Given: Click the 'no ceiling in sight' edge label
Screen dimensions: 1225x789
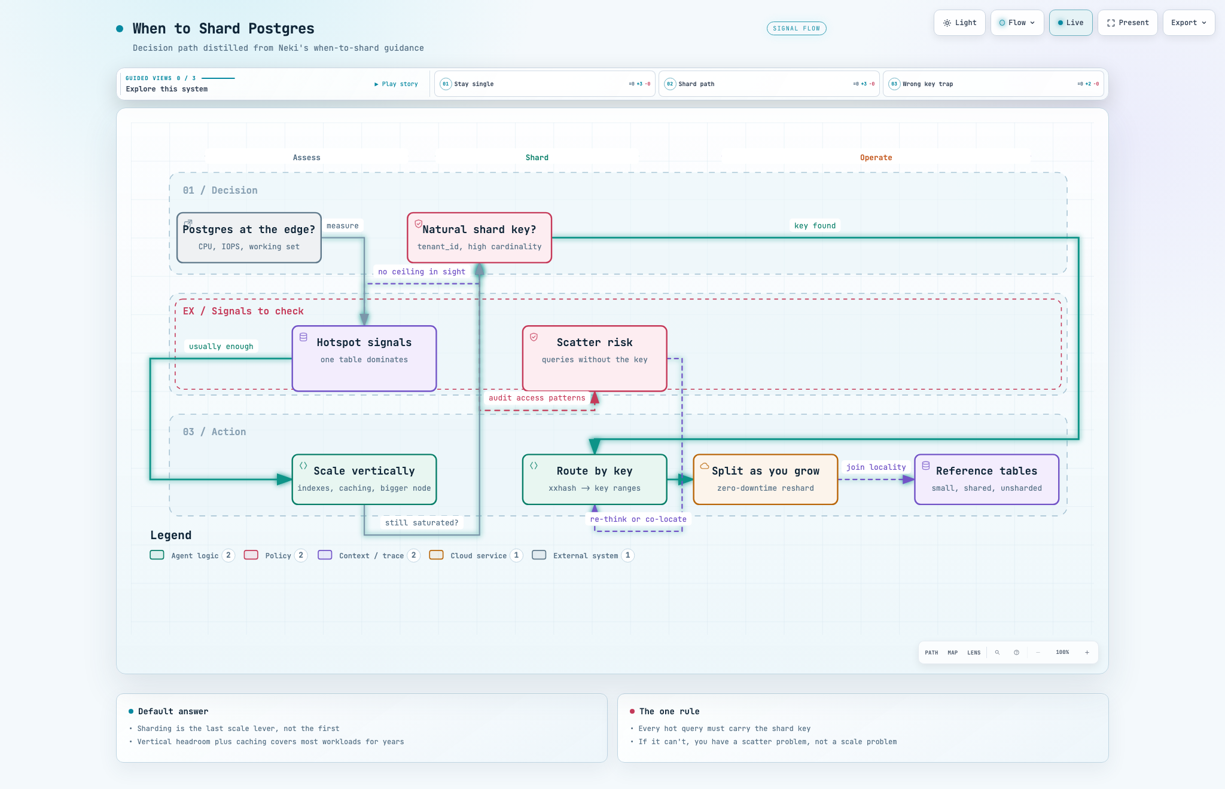Looking at the screenshot, I should (x=422, y=271).
